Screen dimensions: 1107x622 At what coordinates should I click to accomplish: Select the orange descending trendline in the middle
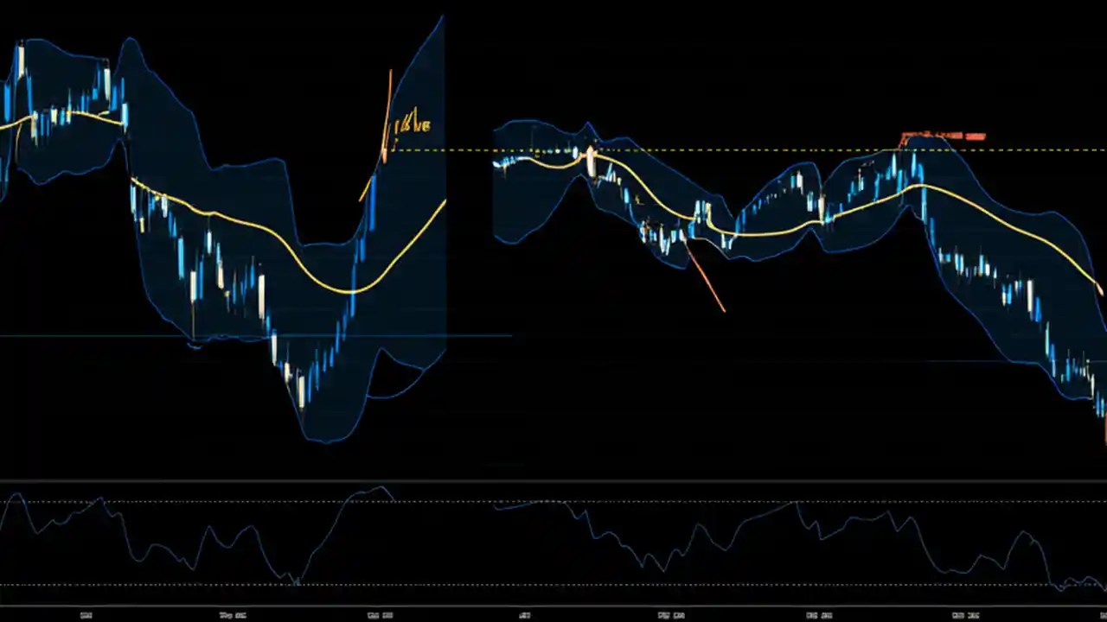[705, 276]
